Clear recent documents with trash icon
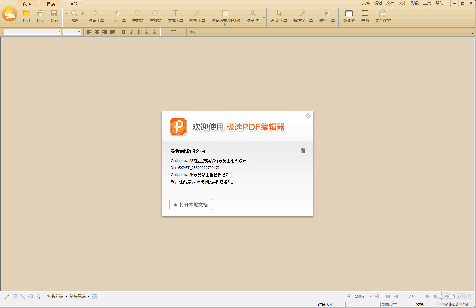 pos(303,151)
